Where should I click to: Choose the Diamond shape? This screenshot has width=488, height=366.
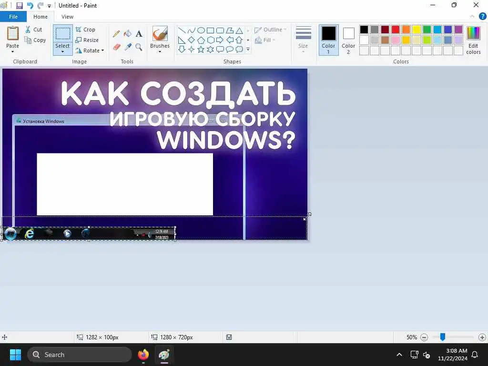pos(192,40)
